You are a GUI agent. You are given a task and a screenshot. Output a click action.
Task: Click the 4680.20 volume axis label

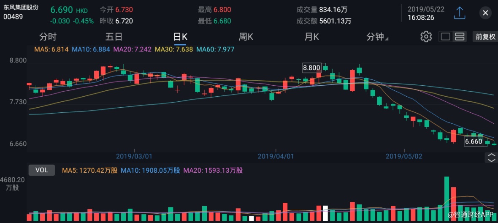coord(13,179)
